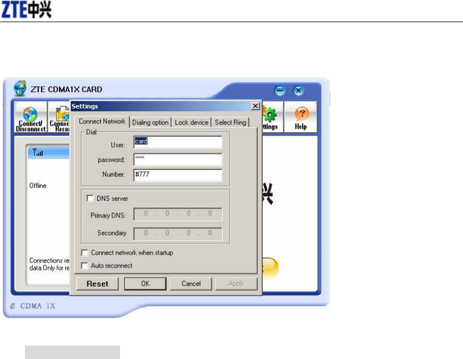Click the yellow button behind the dialog
The image size is (463, 359).
(x=270, y=268)
